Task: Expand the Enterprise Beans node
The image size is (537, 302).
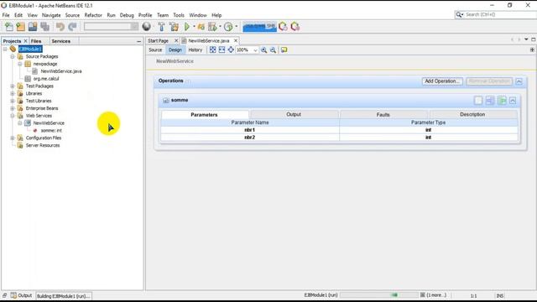Action: (x=13, y=108)
